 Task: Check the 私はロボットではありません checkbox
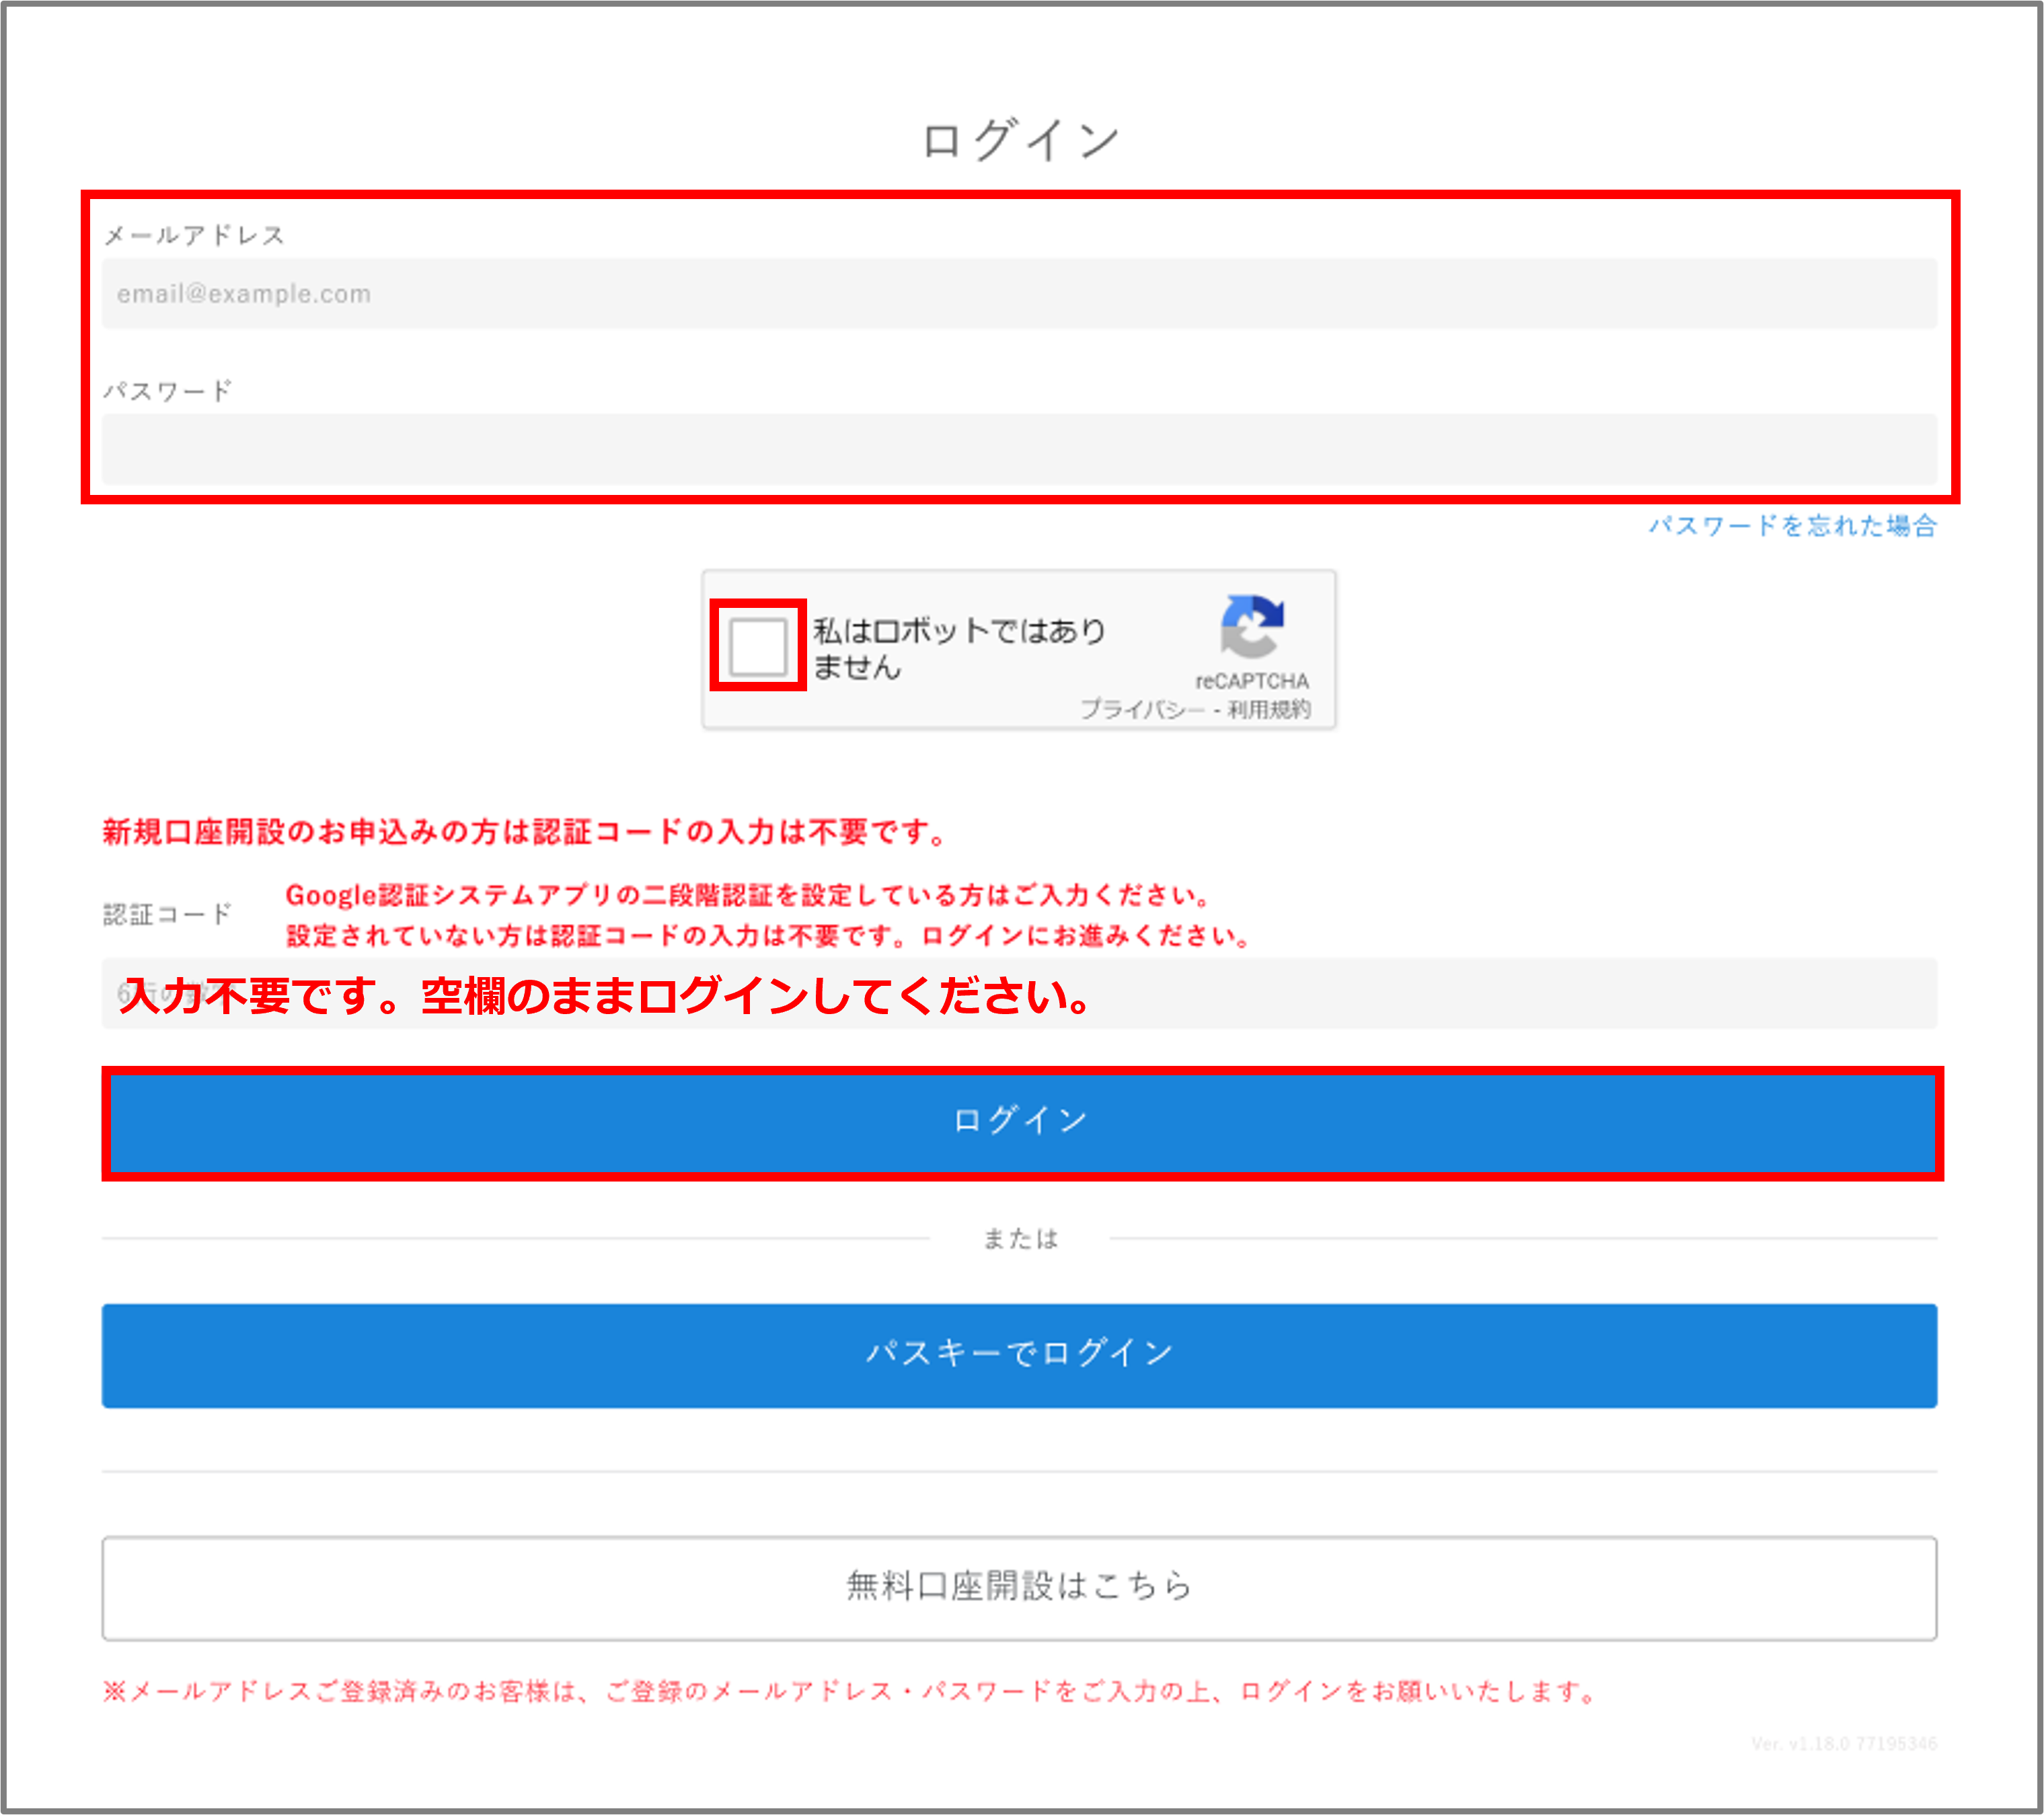click(757, 646)
